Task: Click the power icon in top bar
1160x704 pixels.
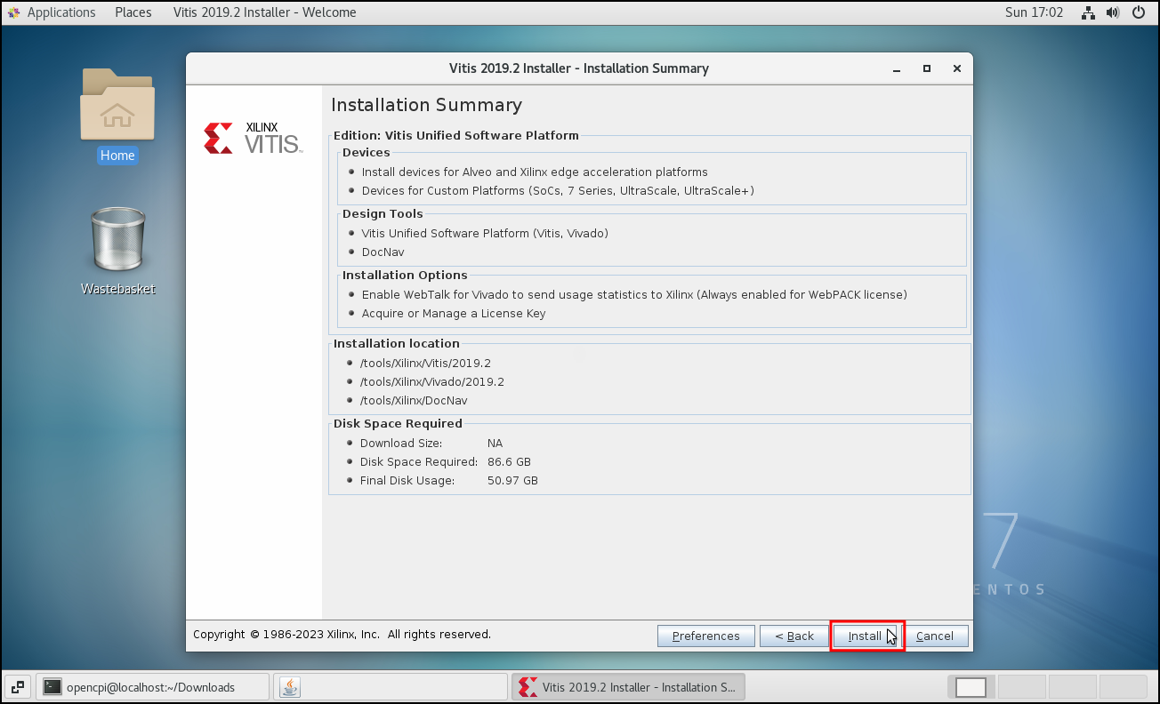Action: click(x=1139, y=12)
